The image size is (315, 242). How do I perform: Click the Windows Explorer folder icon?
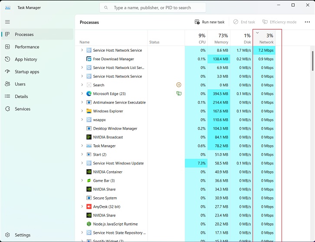[89, 111]
